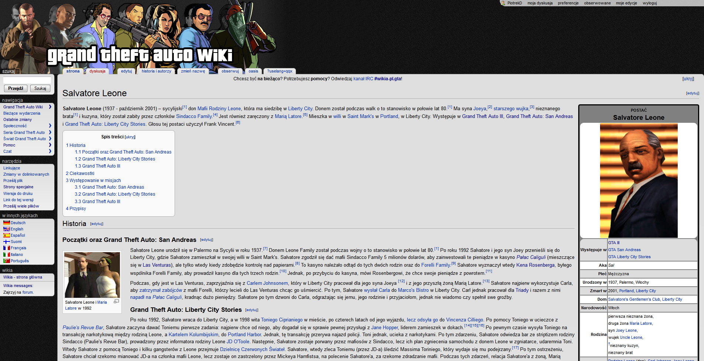Click the French flag icon beside Français
The width and height of the screenshot is (704, 361).
pyautogui.click(x=6, y=248)
